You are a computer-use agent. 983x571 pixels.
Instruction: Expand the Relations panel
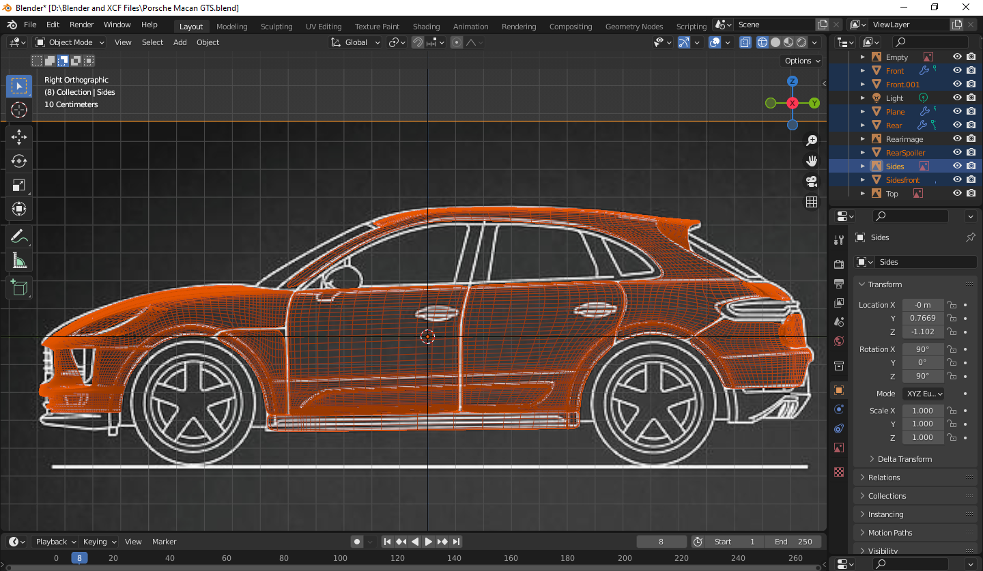tap(916, 478)
